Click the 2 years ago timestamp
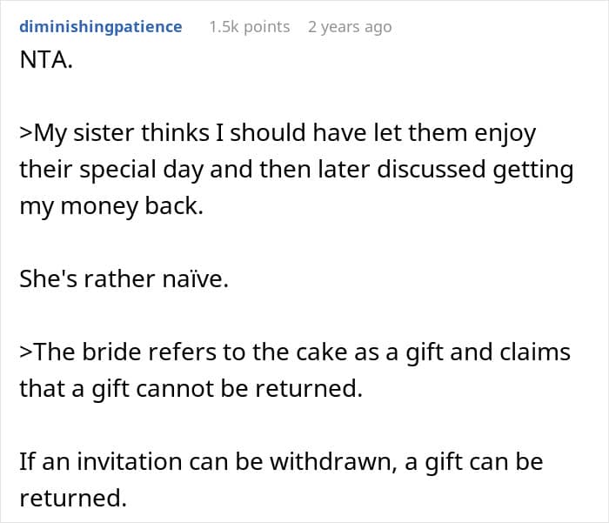 [350, 27]
